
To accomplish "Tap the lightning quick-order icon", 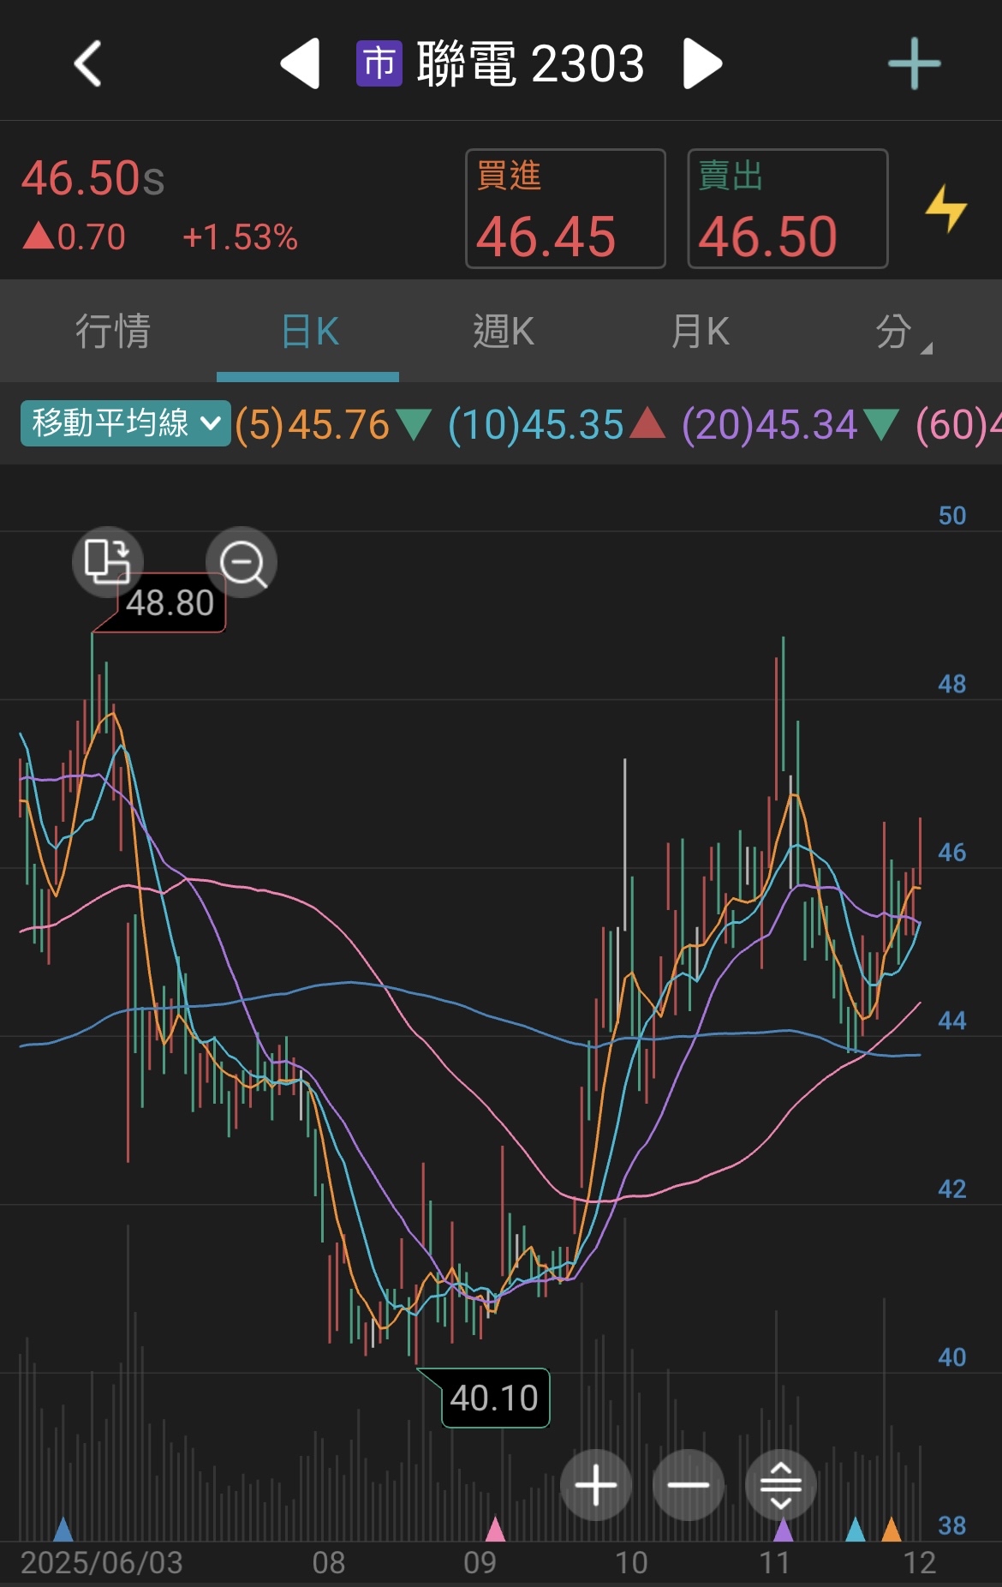I will click(x=946, y=208).
